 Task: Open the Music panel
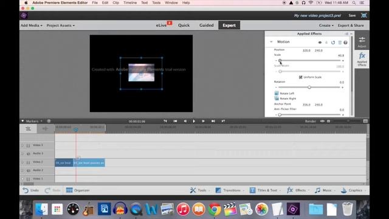click(x=325, y=190)
